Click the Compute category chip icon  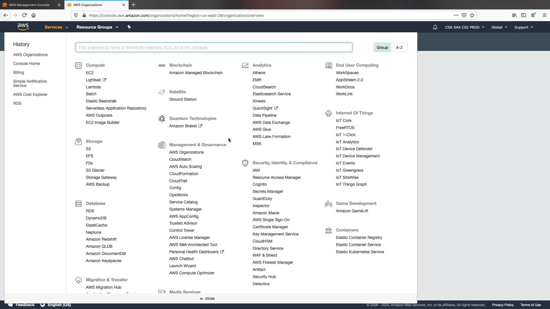(78, 66)
